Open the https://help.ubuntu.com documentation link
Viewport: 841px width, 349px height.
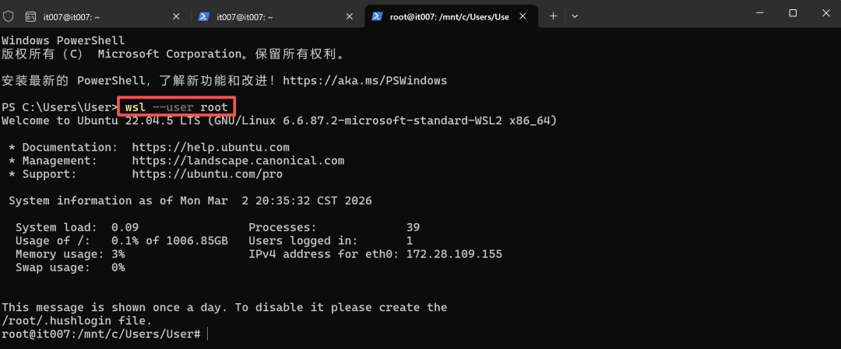coord(211,147)
